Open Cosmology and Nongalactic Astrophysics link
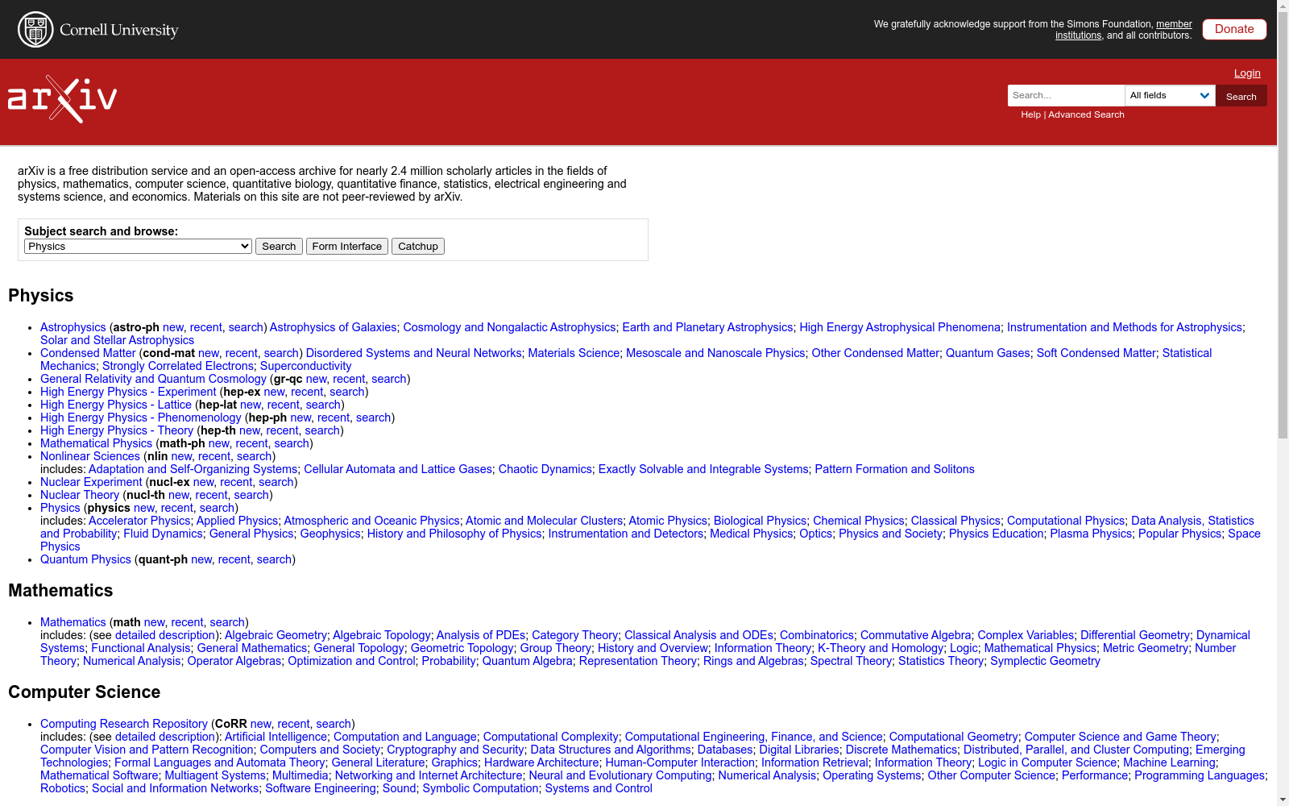 click(x=509, y=327)
